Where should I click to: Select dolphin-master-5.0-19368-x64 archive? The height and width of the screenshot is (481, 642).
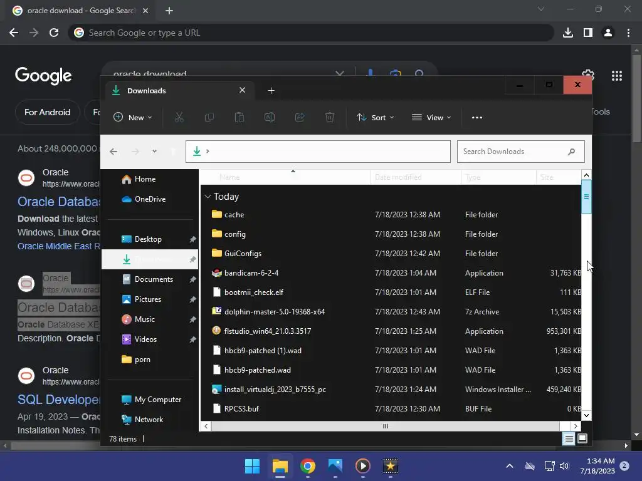pos(275,312)
